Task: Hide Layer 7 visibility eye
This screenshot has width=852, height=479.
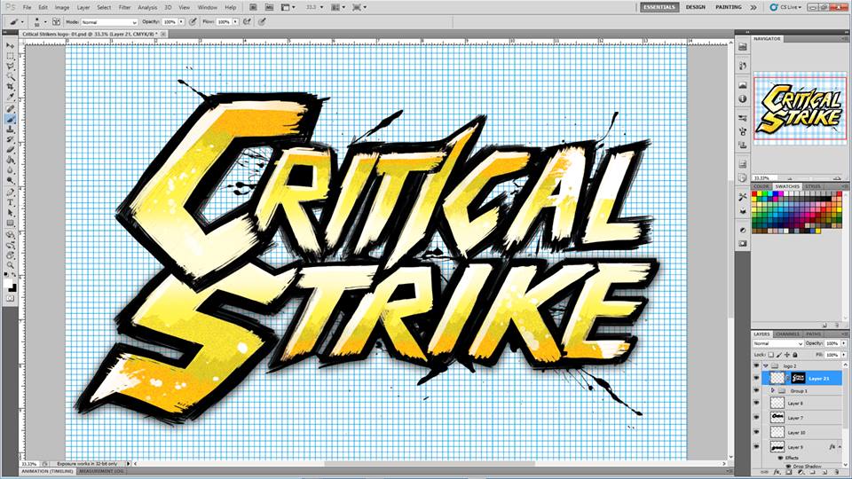Action: 756,418
